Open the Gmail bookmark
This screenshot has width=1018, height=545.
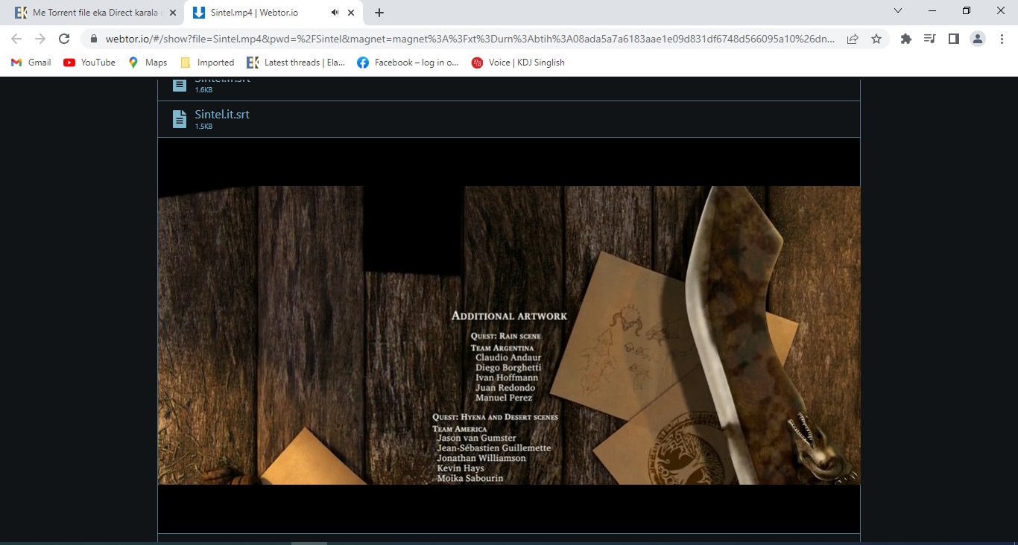(x=31, y=63)
